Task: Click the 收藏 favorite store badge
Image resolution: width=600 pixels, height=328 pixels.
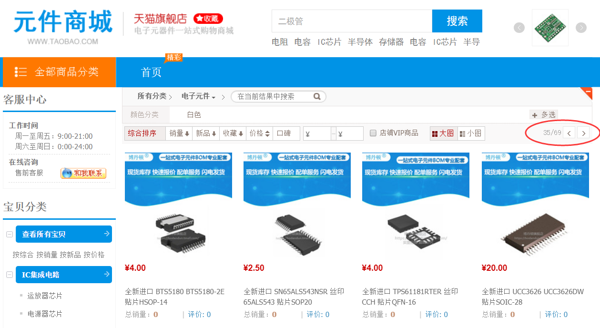Action: [208, 19]
